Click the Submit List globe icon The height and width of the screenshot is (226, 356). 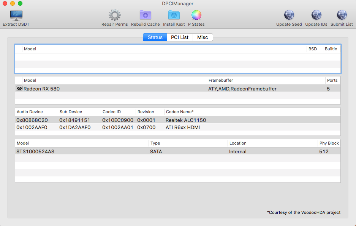click(342, 16)
